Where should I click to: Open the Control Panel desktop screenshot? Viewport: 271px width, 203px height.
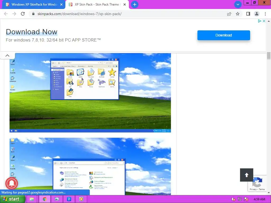point(90,167)
